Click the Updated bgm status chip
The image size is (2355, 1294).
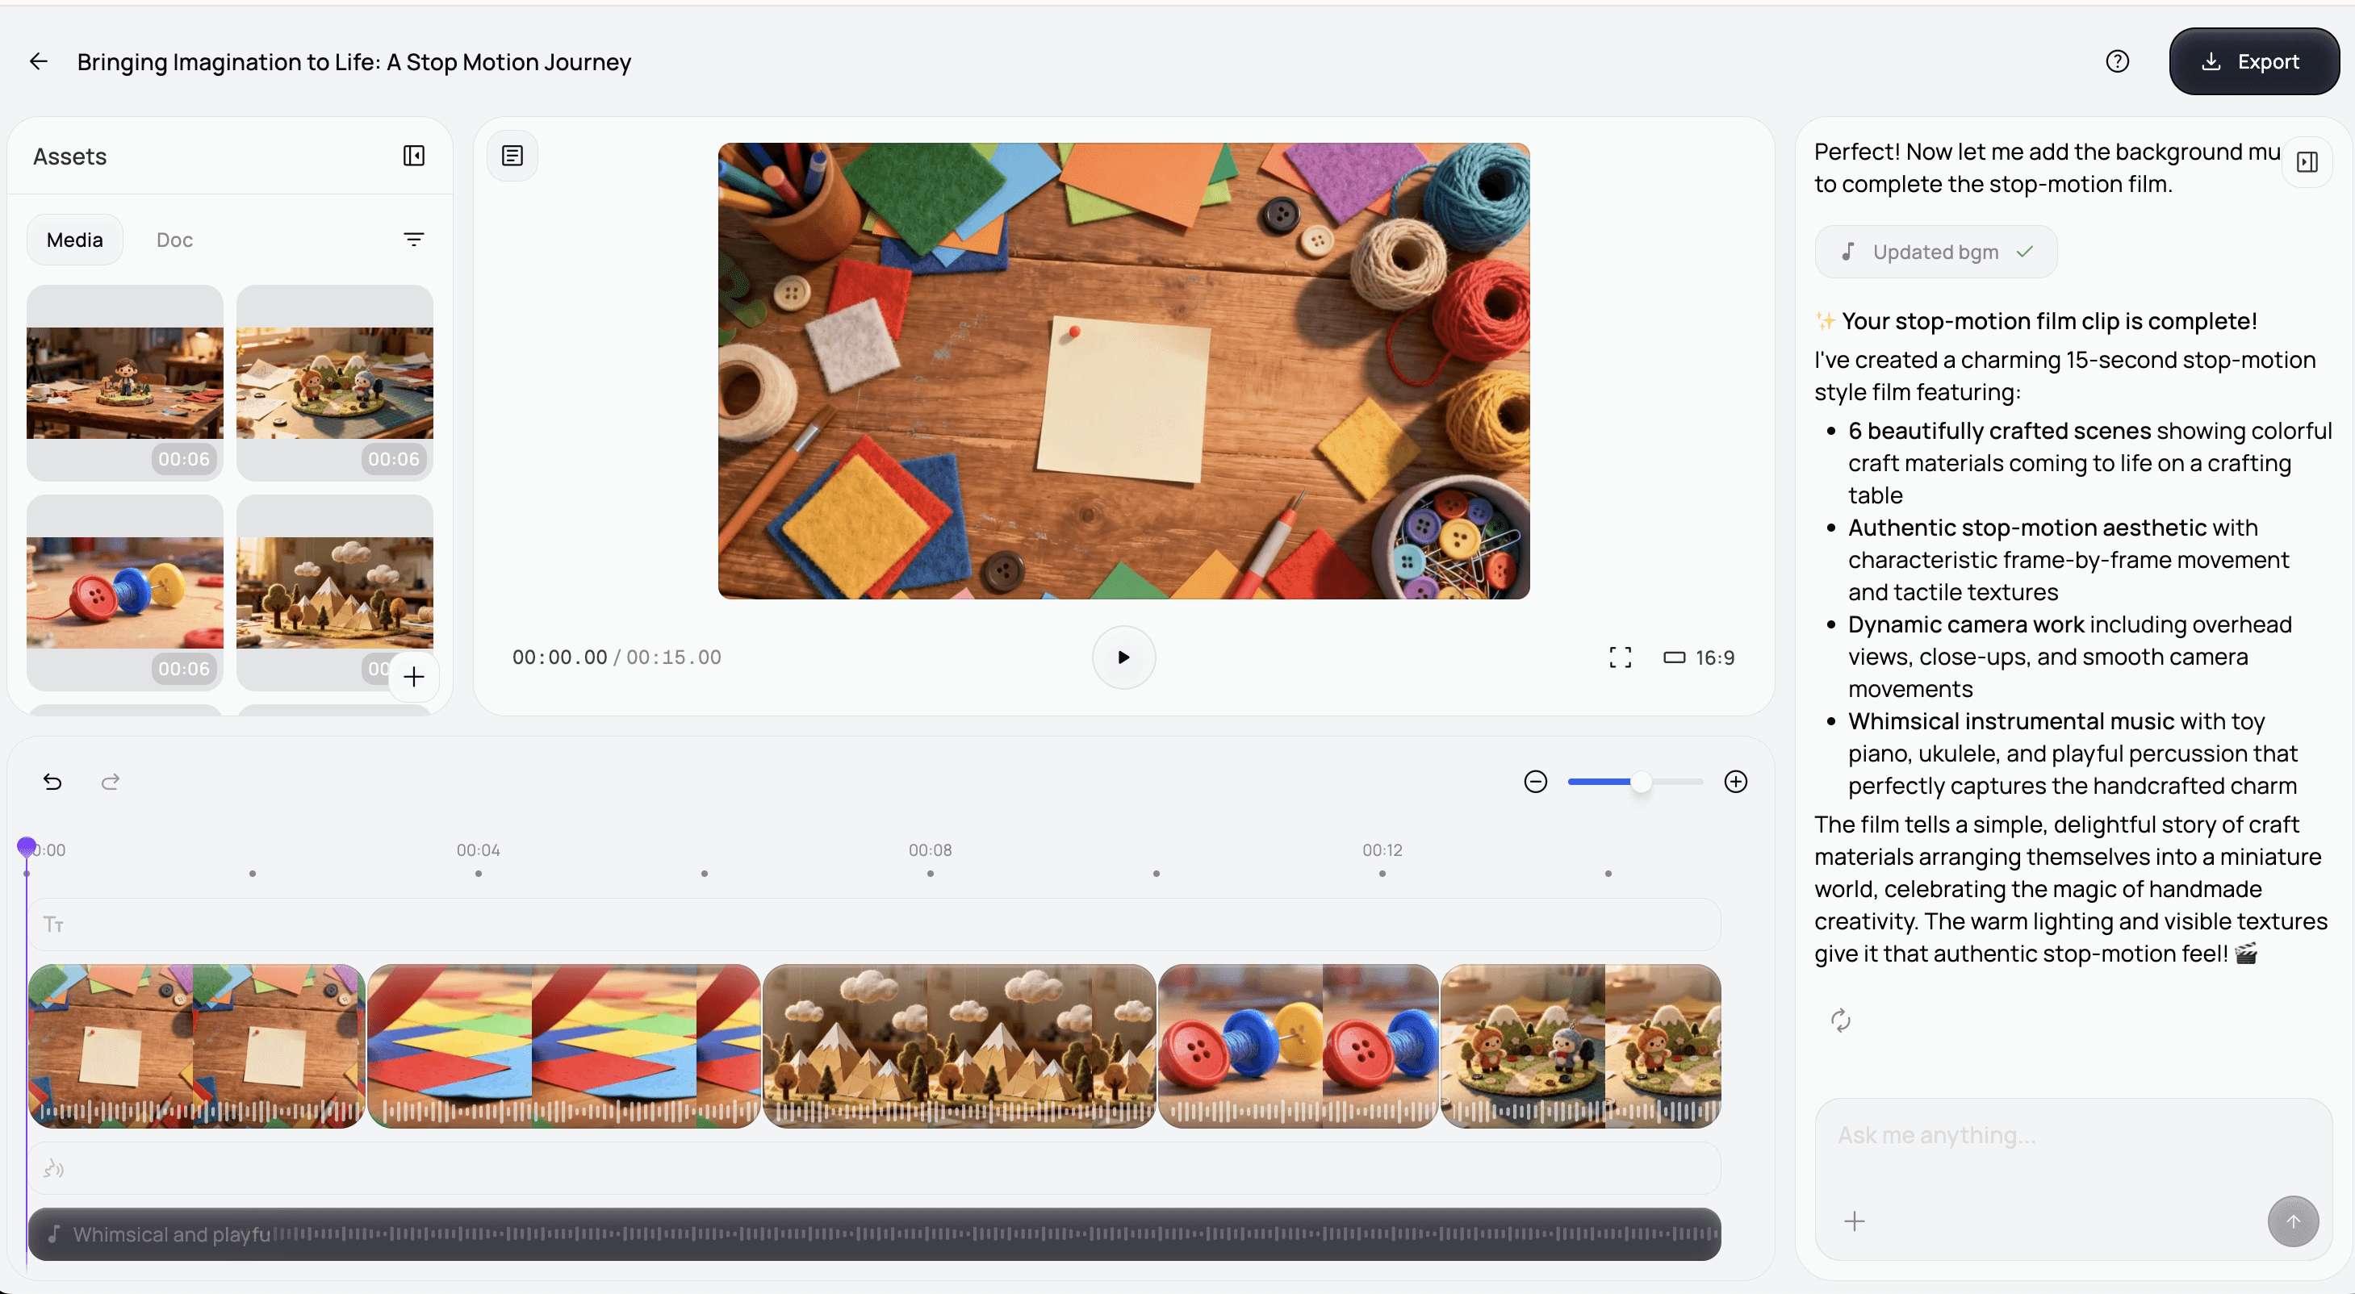click(x=1935, y=253)
